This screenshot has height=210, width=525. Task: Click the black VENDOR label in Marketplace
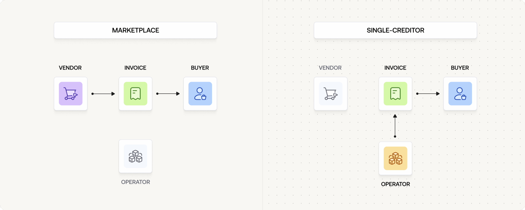pos(70,68)
